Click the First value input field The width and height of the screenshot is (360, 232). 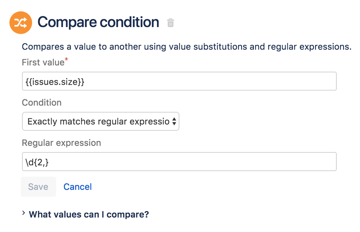179,81
